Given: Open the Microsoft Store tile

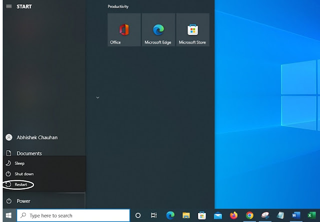Looking at the screenshot, I should tap(193, 30).
